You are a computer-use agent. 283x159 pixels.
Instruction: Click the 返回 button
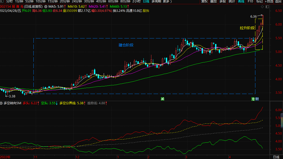tap(279, 2)
